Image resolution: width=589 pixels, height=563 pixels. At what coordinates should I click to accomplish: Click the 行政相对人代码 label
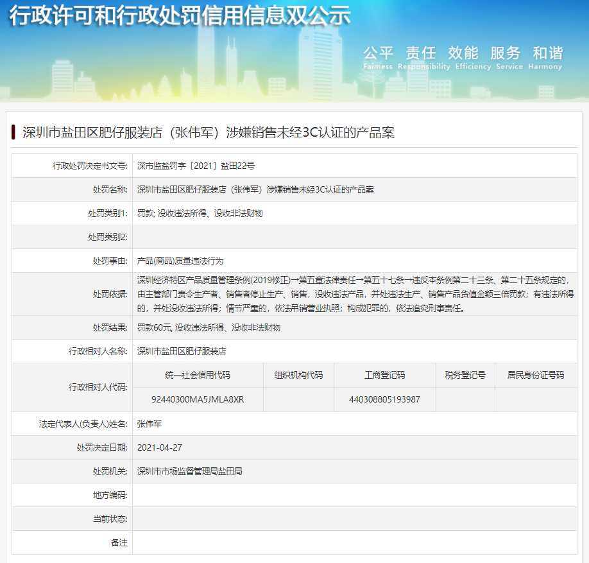[x=98, y=387]
